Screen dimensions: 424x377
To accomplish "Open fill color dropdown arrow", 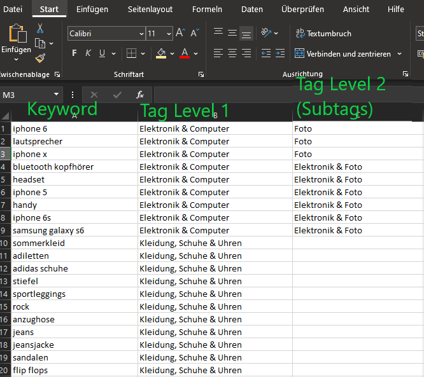I will 172,53.
